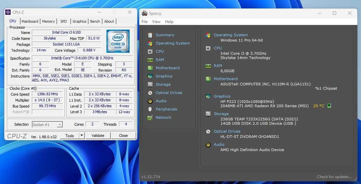
Task: Click the Windows flag icon beside Operating System heading
Action: coord(208,35)
